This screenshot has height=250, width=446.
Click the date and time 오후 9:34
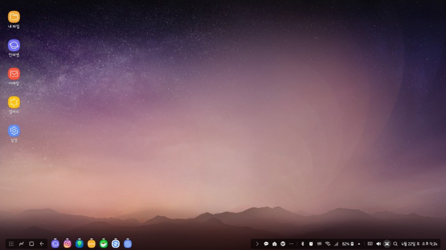[x=419, y=244]
